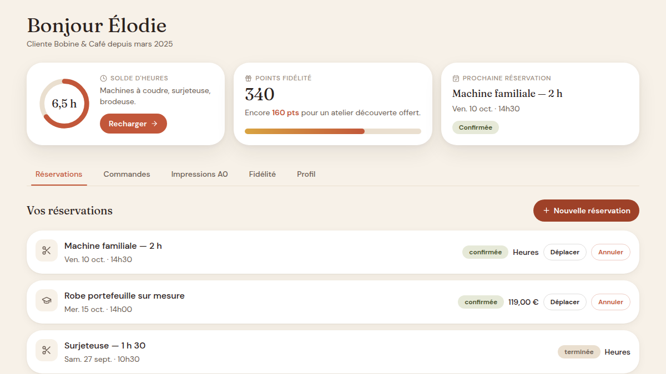
Task: Click scissors icon on Machine familiale reservation
Action: click(47, 251)
